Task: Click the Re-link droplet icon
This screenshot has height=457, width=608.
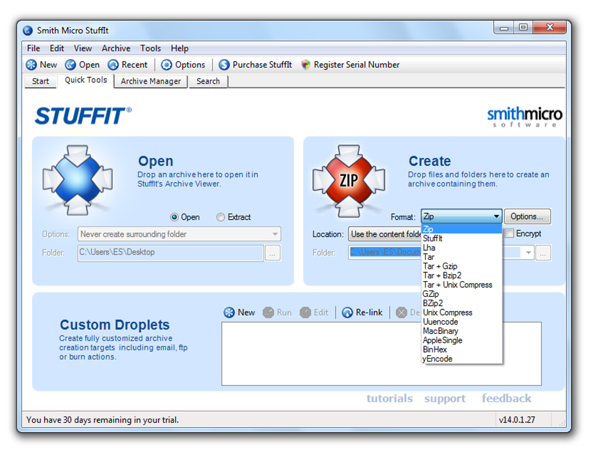Action: point(347,312)
